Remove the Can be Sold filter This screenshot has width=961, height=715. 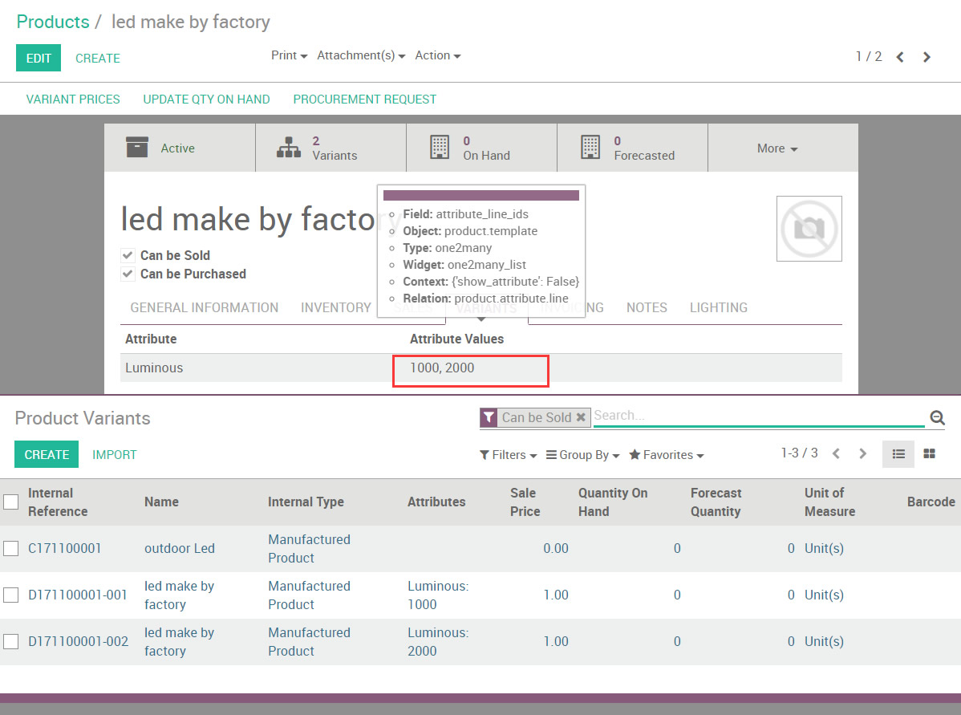[x=581, y=417]
